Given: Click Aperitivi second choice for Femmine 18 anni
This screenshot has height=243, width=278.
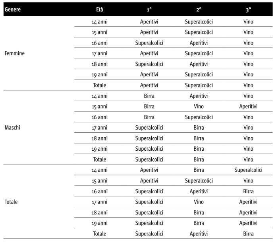Looking at the screenshot, I should (x=199, y=64).
